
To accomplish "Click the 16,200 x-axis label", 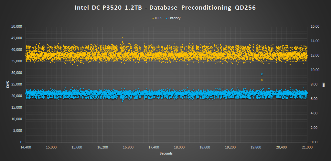I will 102,148.
